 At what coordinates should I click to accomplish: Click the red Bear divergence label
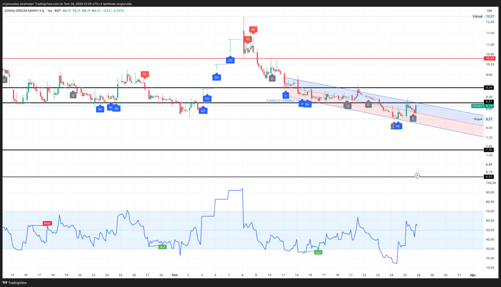(48, 224)
